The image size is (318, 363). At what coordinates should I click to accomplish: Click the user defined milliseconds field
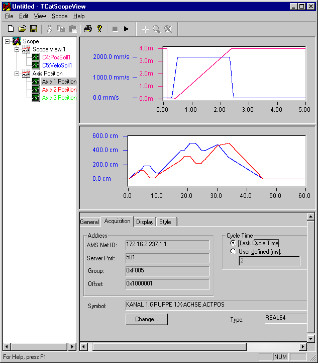[x=269, y=261]
